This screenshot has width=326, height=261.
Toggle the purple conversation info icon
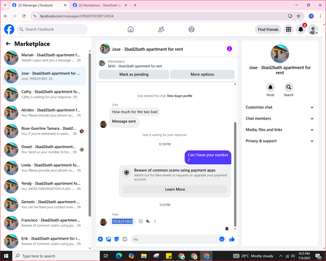230,49
